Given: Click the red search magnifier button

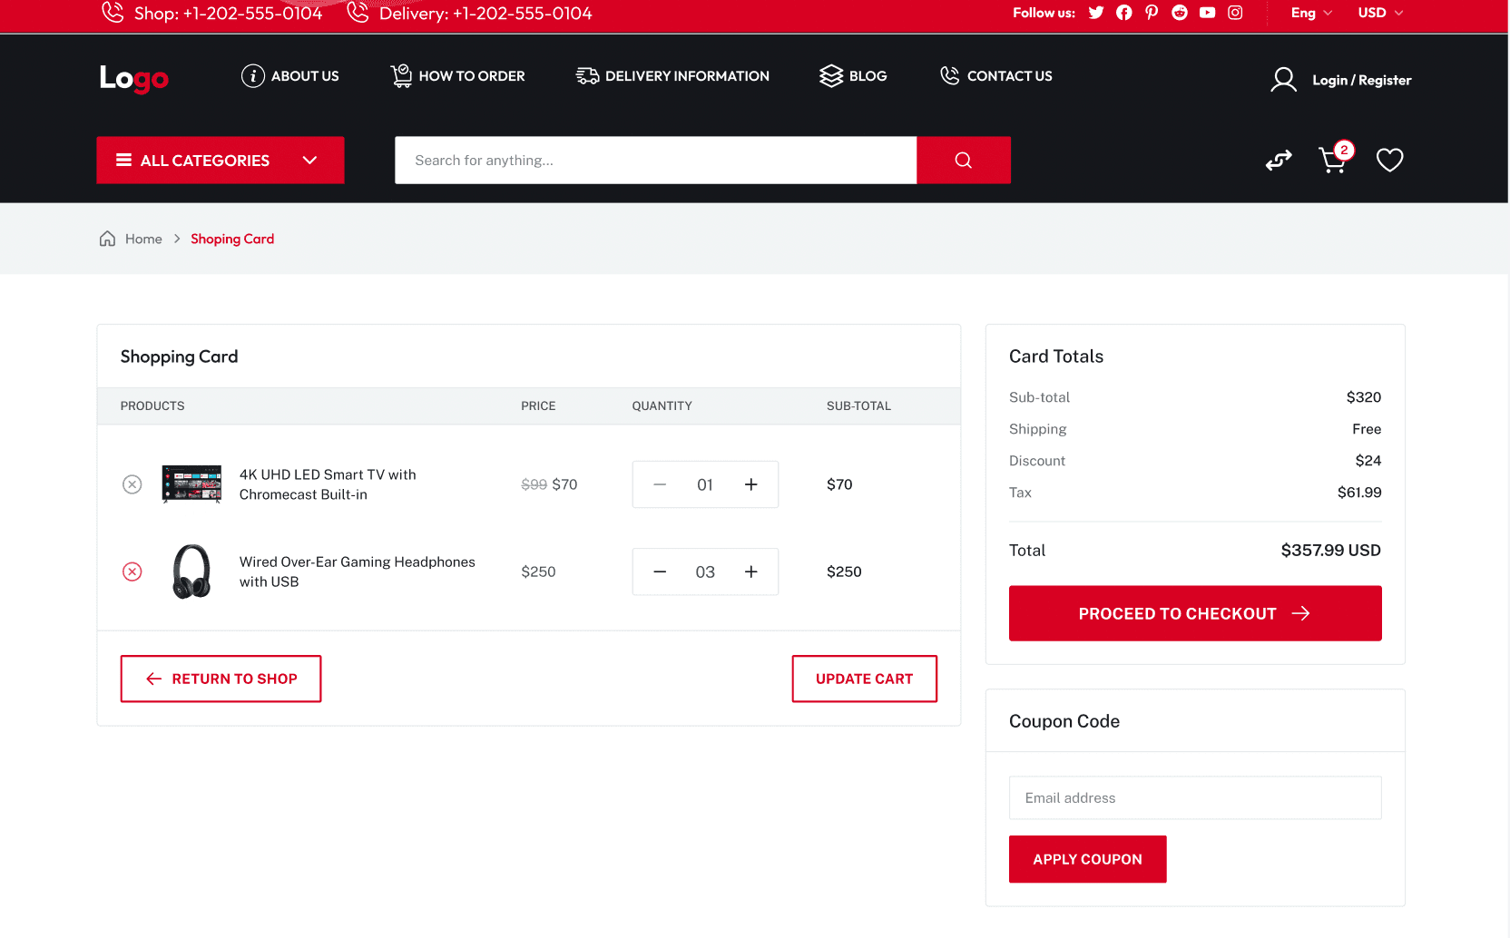Looking at the screenshot, I should (x=963, y=161).
